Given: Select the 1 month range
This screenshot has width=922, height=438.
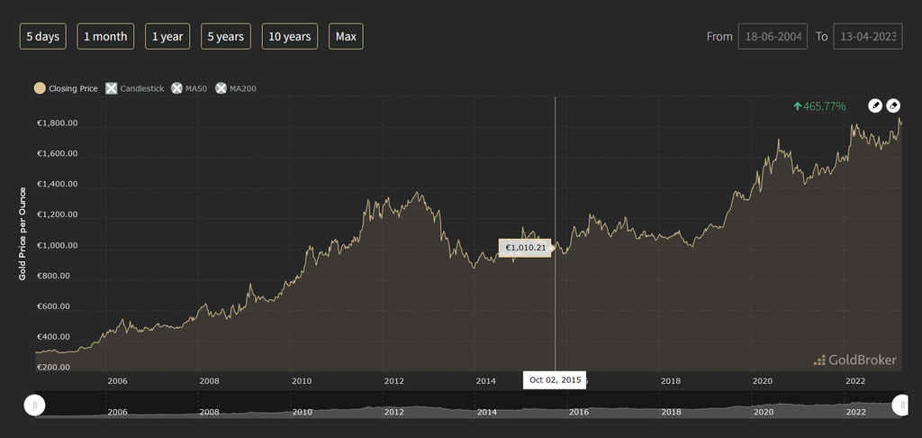Looking at the screenshot, I should click(x=105, y=37).
